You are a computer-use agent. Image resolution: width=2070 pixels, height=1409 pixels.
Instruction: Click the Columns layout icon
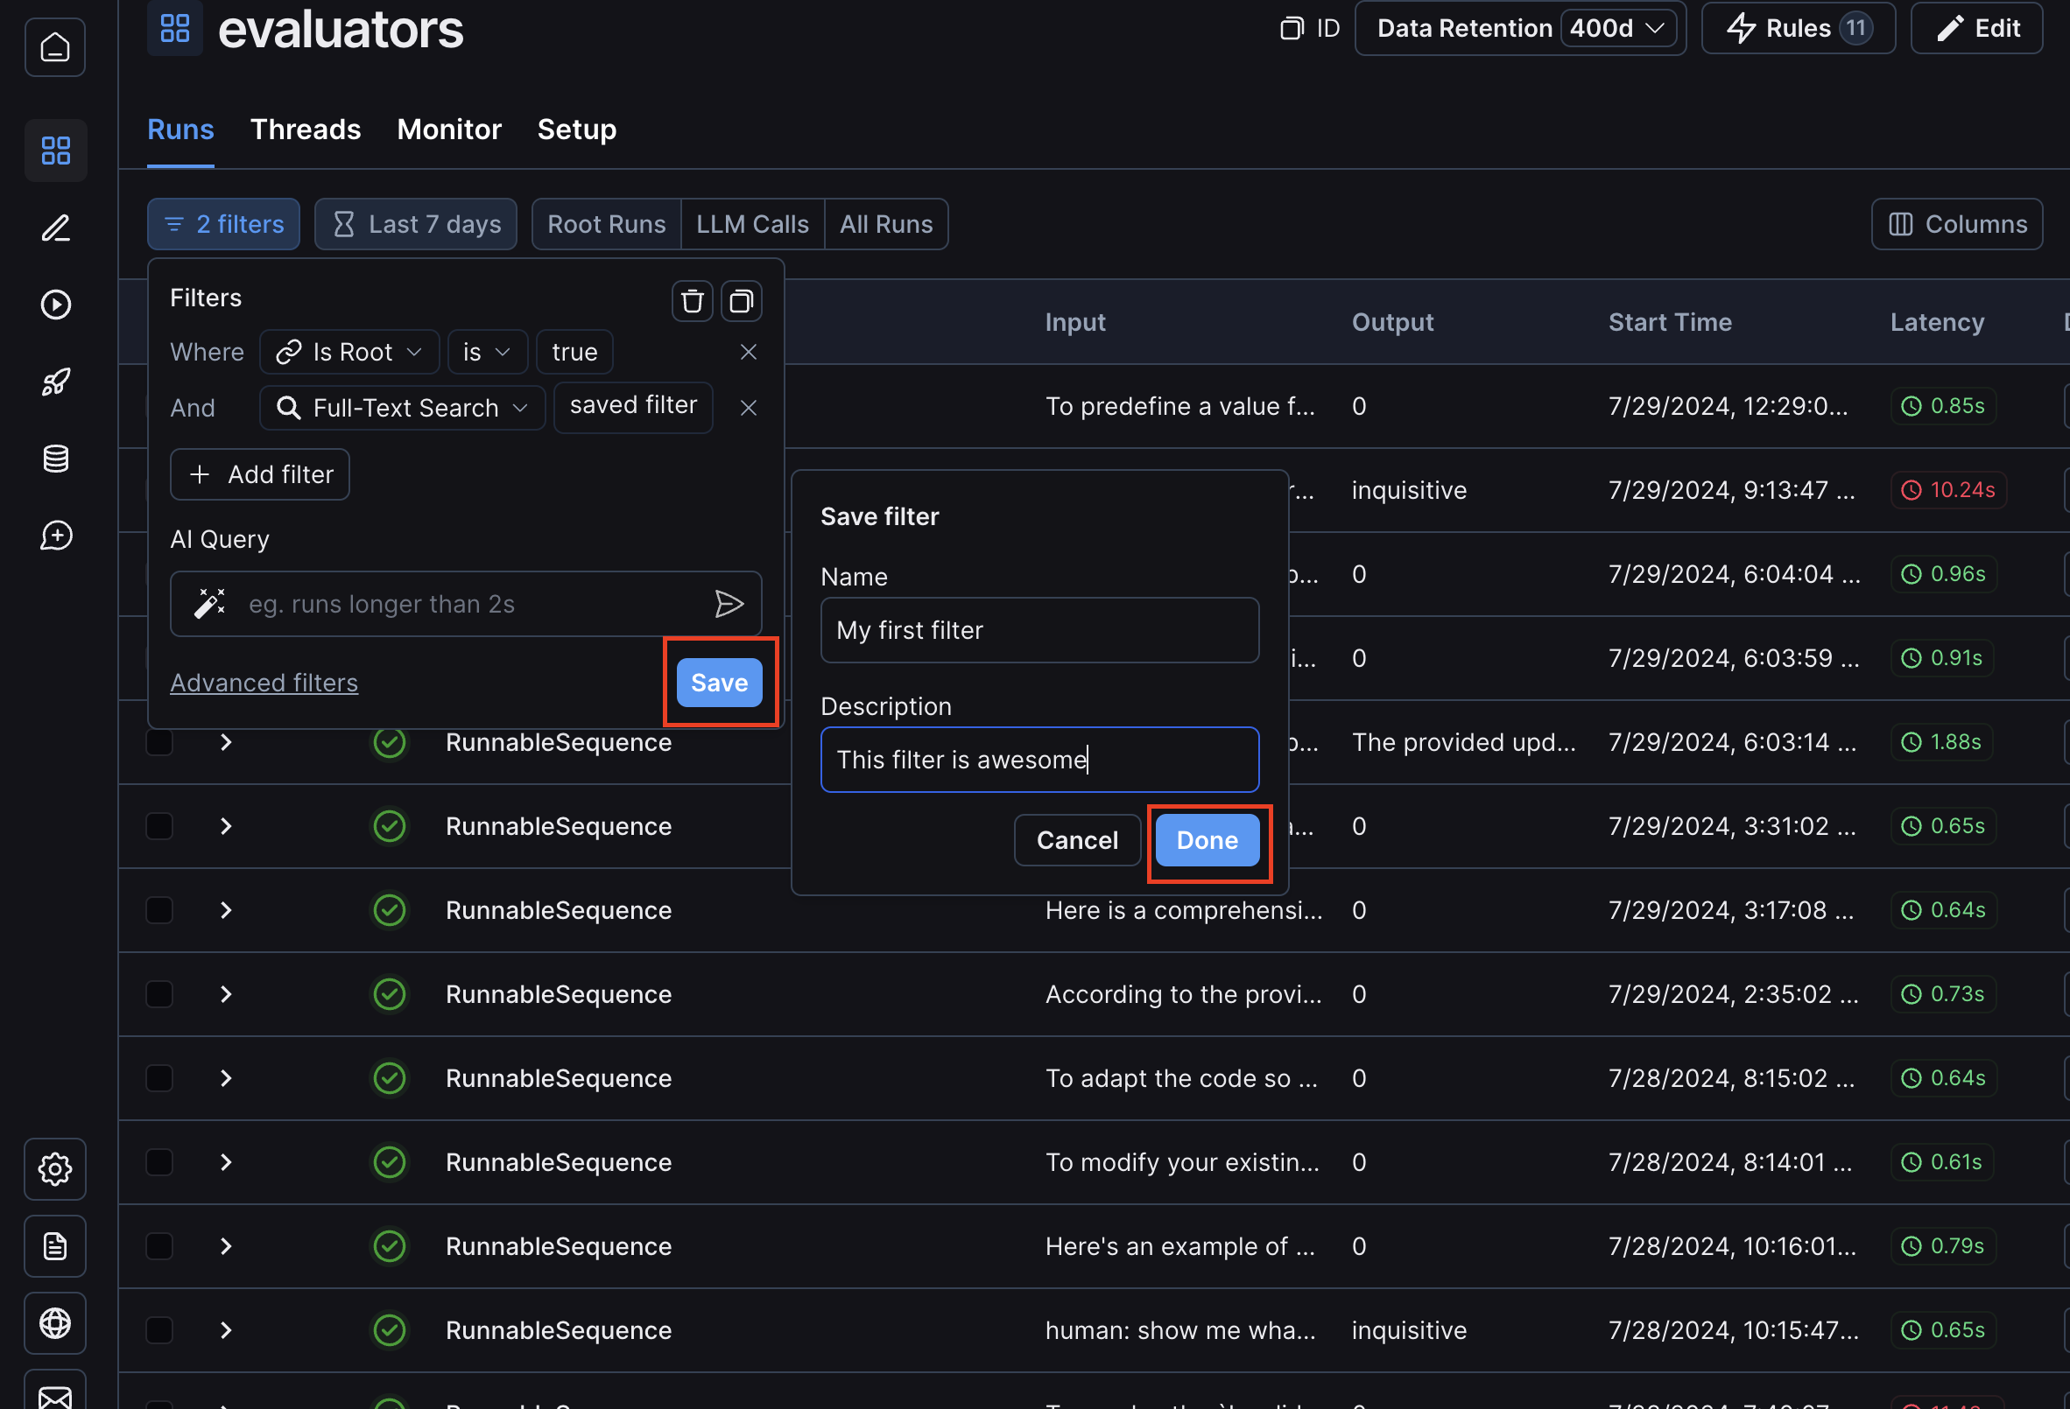[x=1900, y=223]
